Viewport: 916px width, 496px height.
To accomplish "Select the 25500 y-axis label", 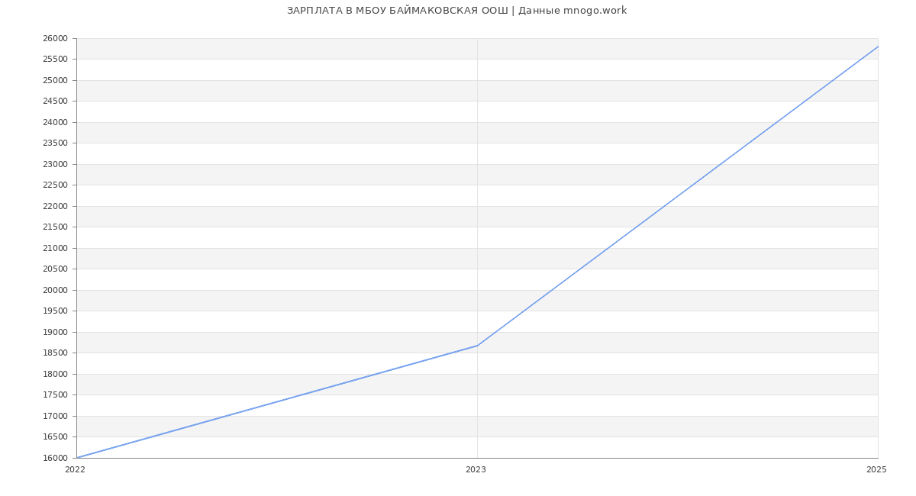I will 55,60.
